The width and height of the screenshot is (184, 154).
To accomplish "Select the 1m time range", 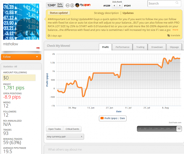I will [x=156, y=129].
